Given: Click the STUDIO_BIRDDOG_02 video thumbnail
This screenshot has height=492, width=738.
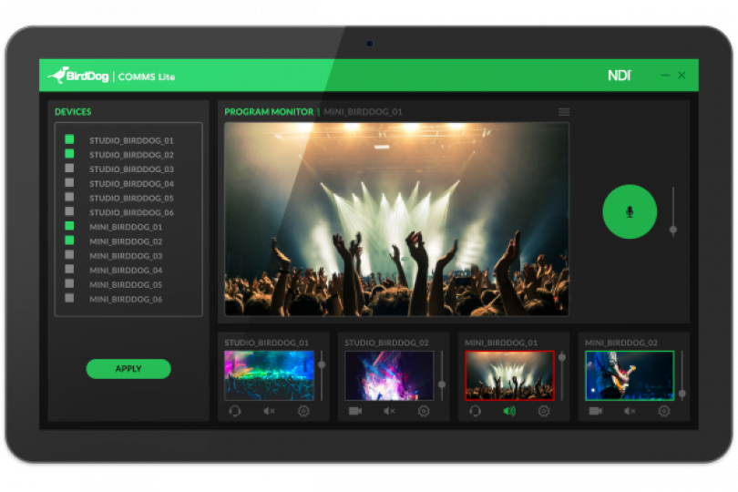Looking at the screenshot, I should [389, 375].
